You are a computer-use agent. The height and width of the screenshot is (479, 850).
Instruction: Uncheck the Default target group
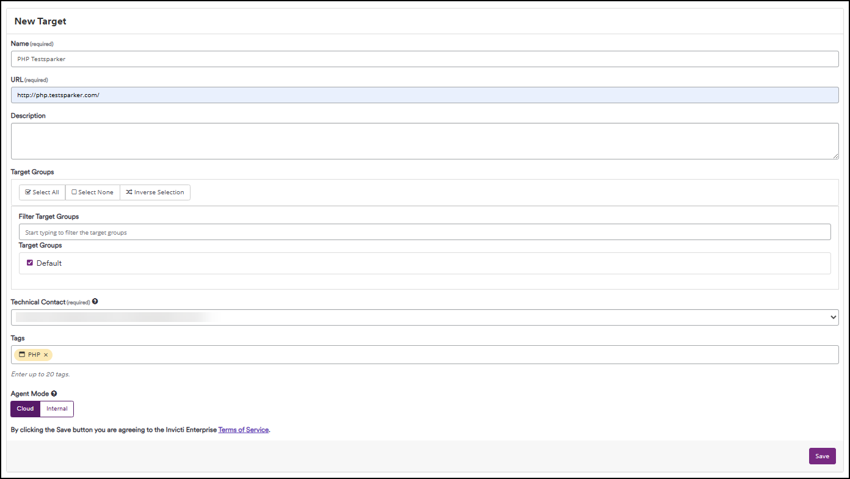(x=30, y=263)
